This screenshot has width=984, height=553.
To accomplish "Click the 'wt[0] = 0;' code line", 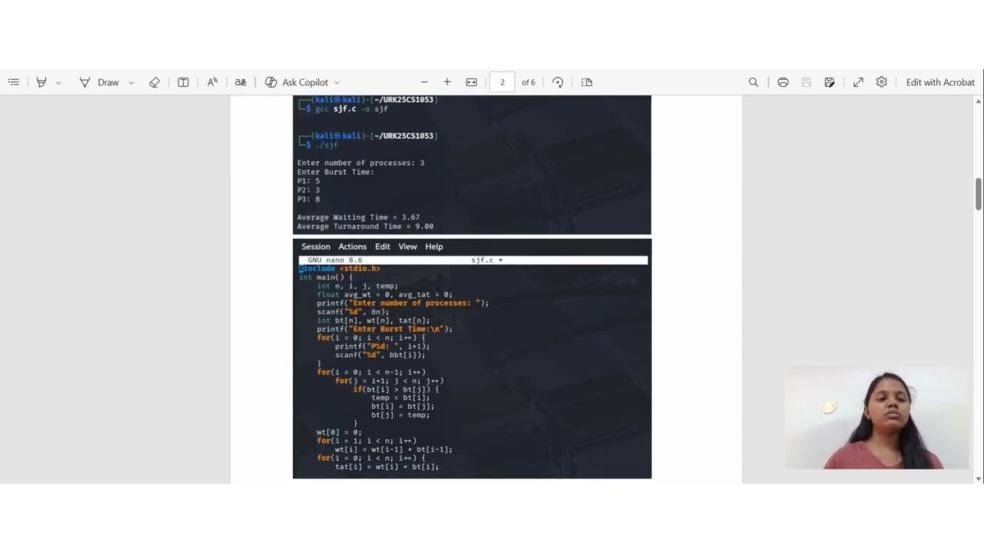I will pyautogui.click(x=339, y=432).
